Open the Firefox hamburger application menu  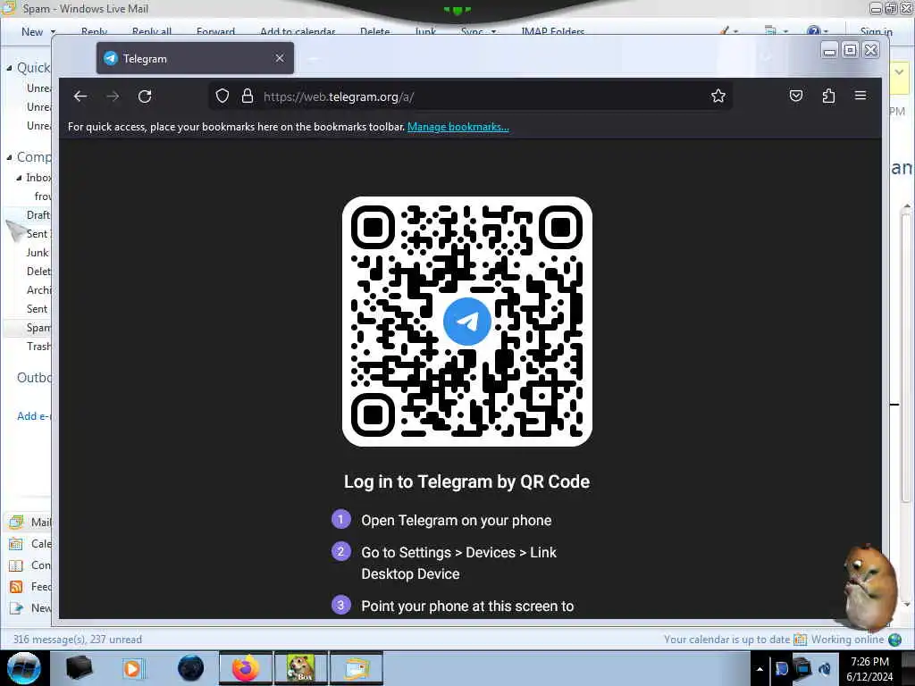click(860, 95)
